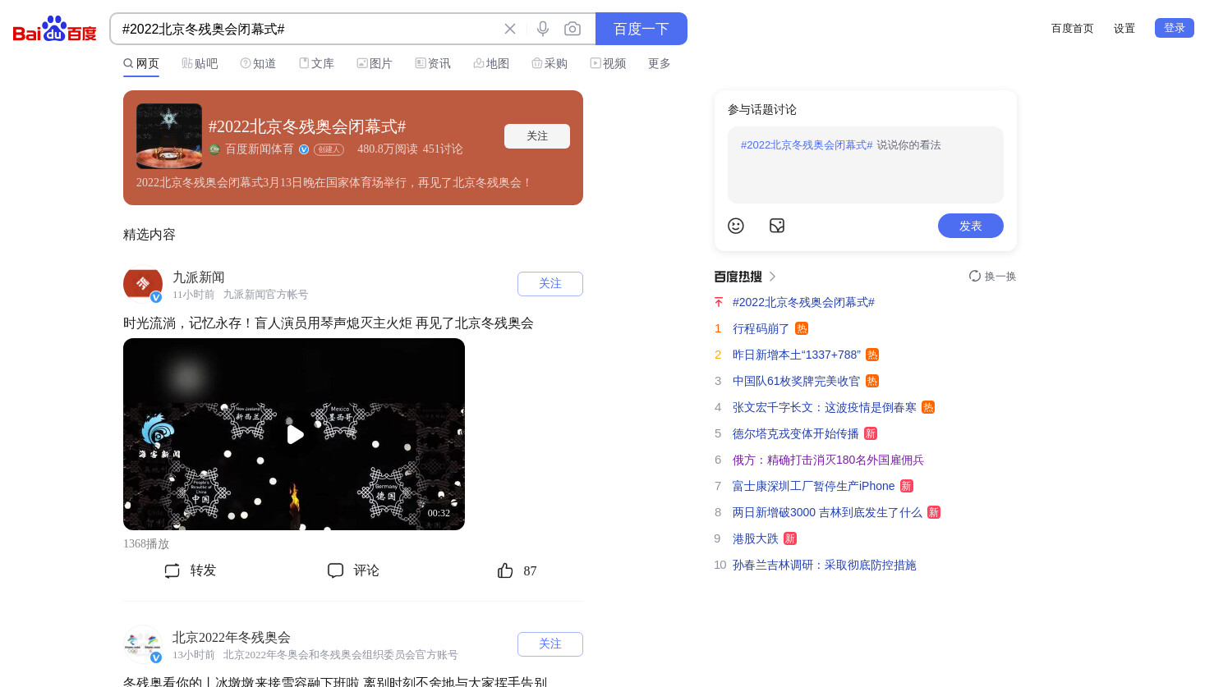
Task: Open 北京2022年冬残奥会 account name
Action: click(232, 638)
